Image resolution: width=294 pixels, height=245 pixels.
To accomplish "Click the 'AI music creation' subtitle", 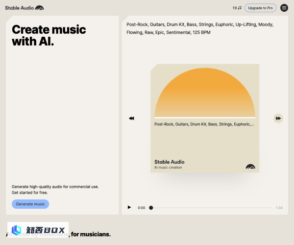I will click(168, 168).
